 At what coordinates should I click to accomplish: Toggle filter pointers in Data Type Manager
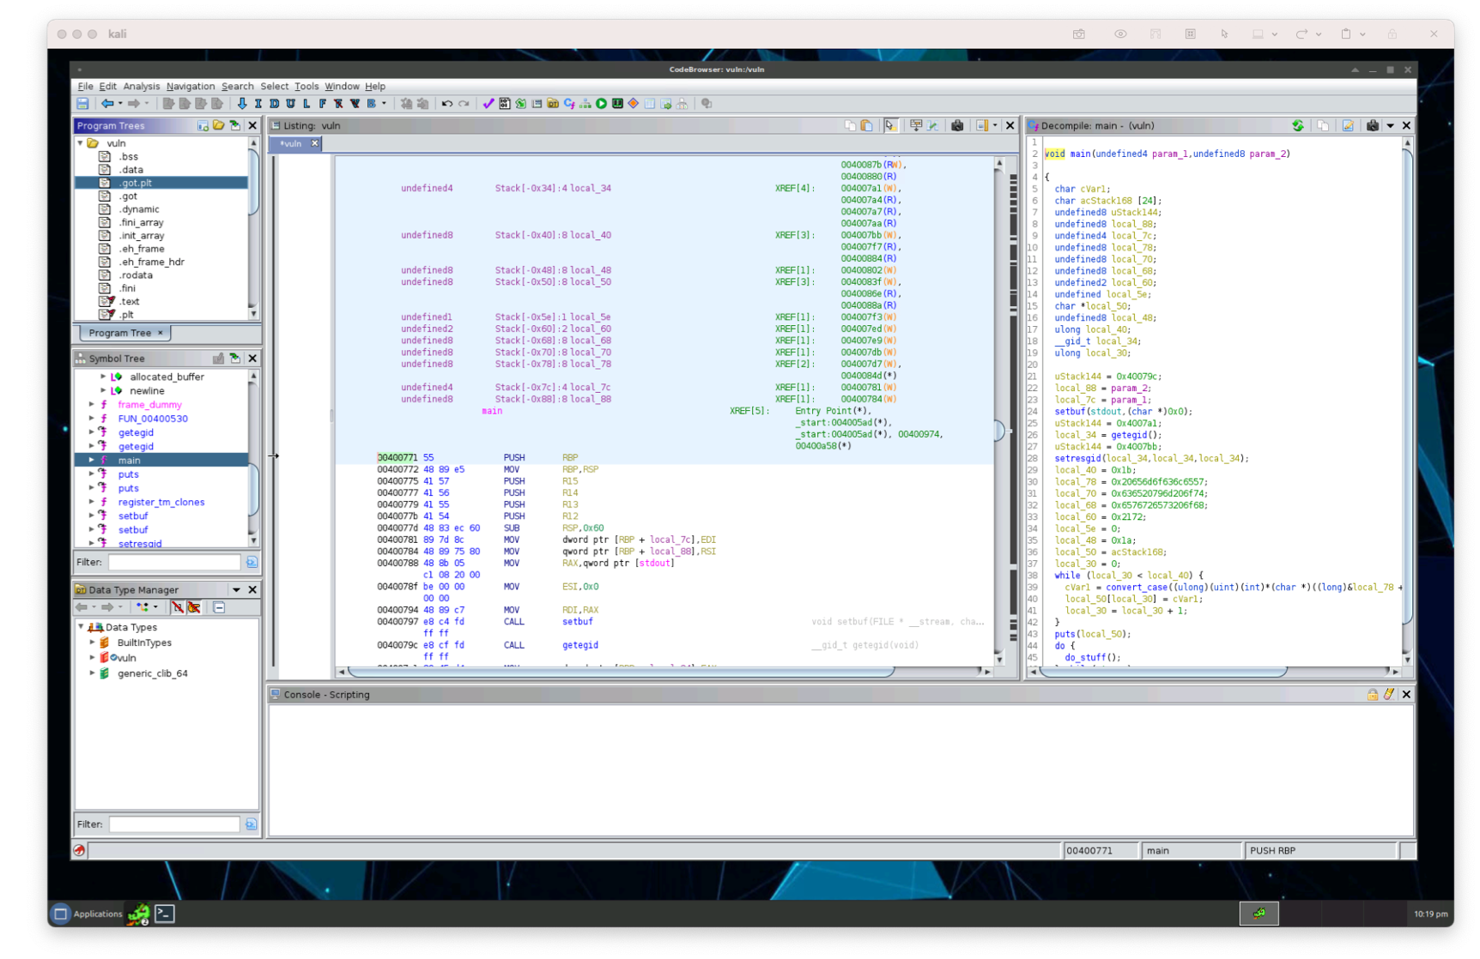194,607
